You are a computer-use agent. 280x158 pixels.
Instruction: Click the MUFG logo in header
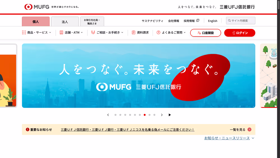(37, 7)
